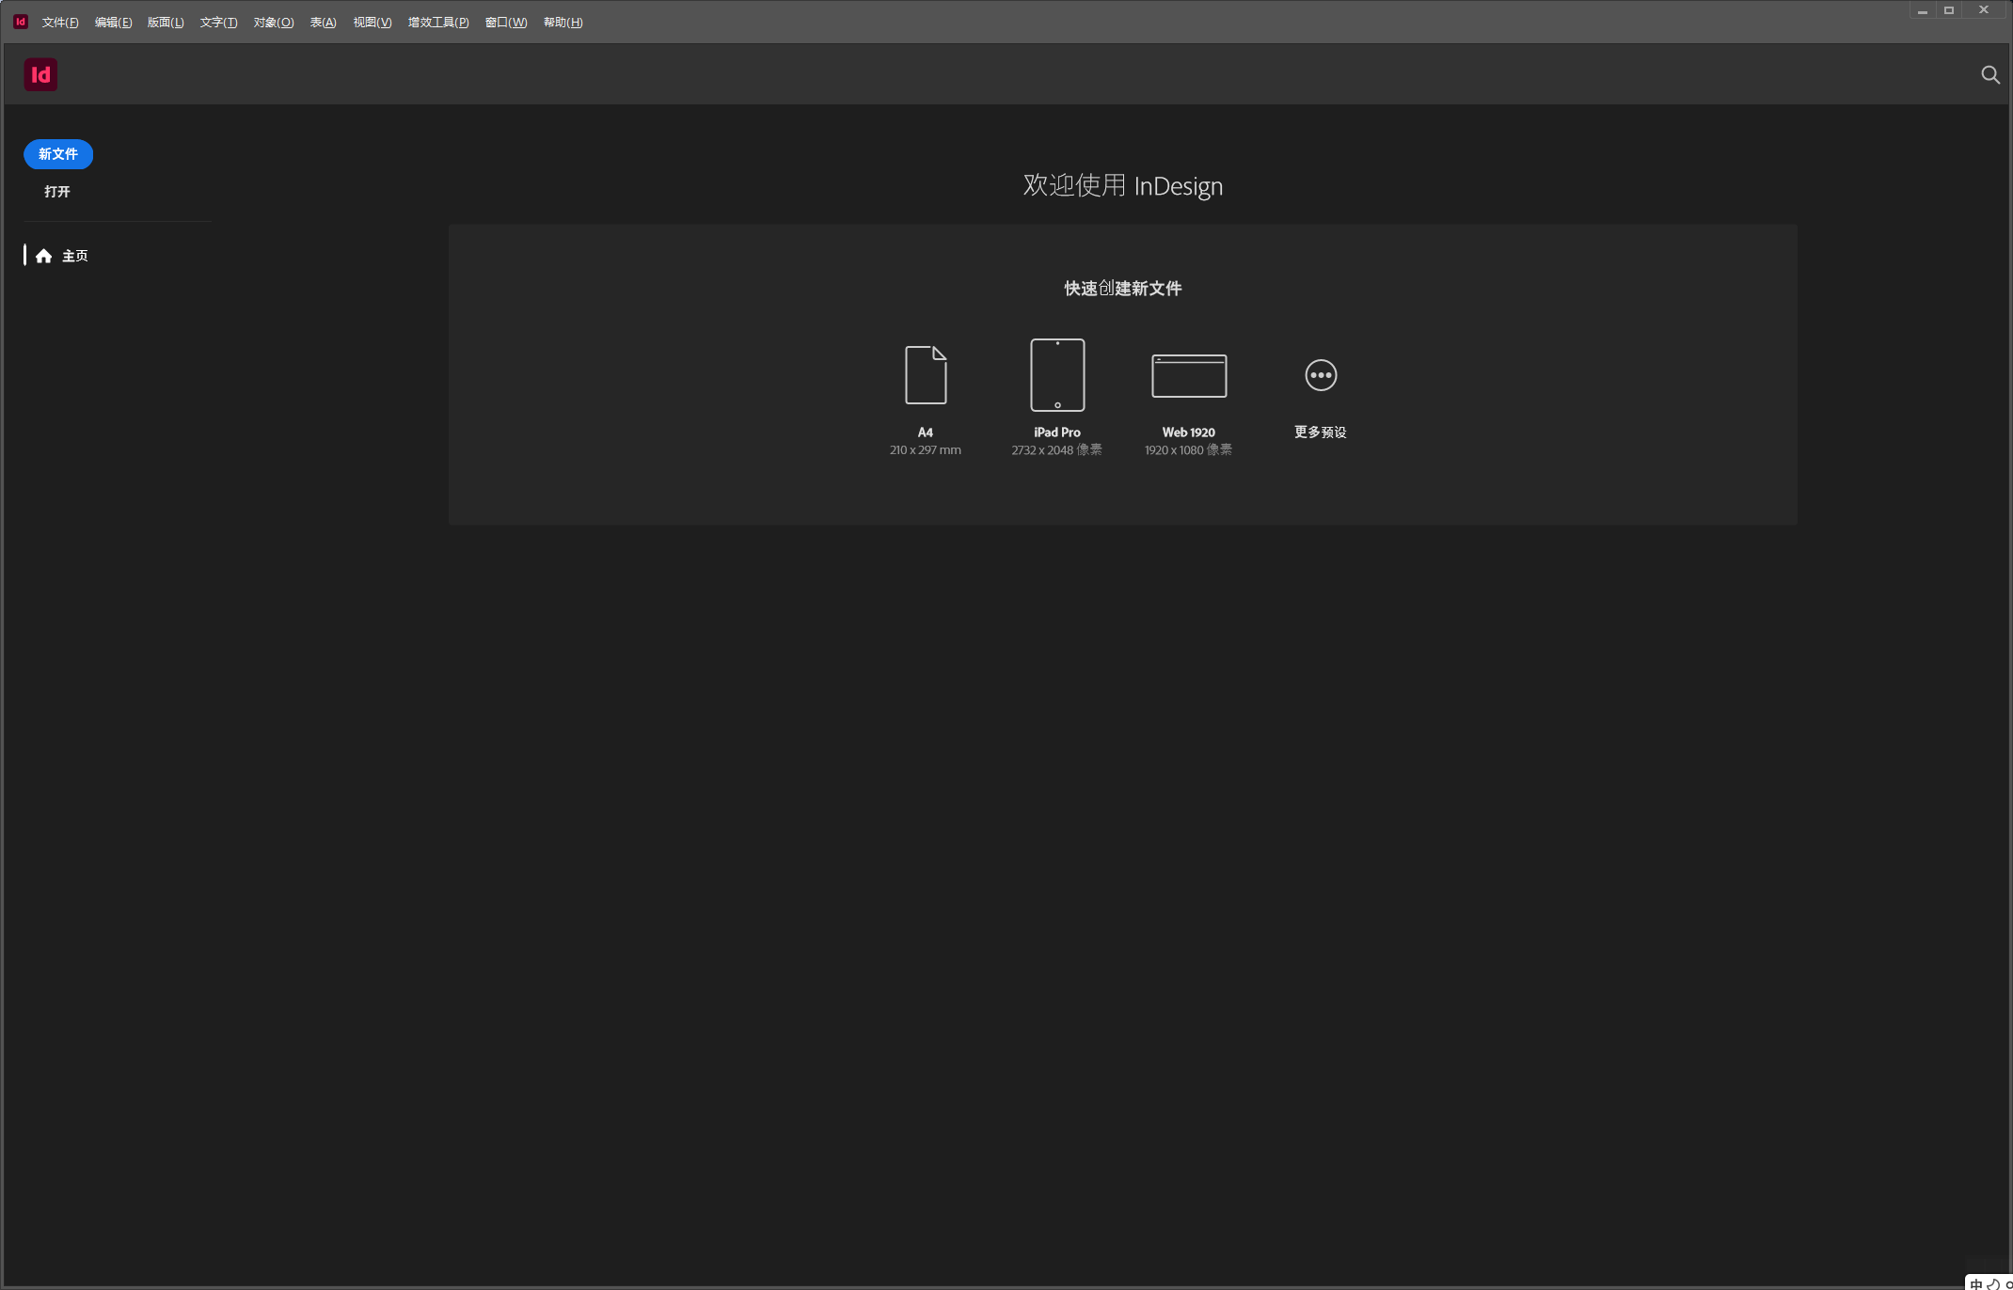This screenshot has width=2013, height=1290.
Task: Click the 快速创建新文件 heading
Action: pyautogui.click(x=1123, y=289)
